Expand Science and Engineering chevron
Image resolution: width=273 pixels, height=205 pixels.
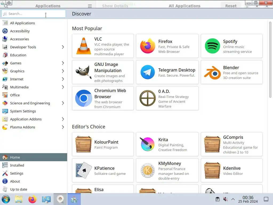pos(63,103)
